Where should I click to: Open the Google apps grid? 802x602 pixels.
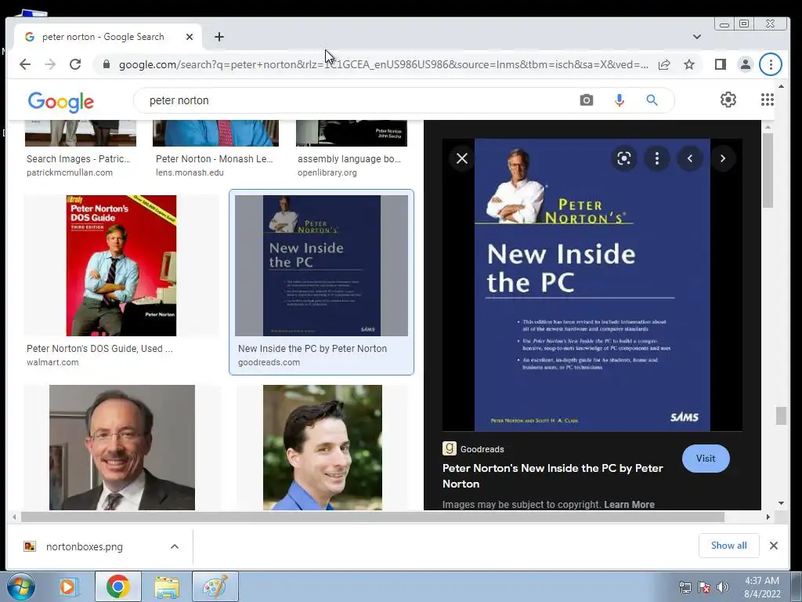click(767, 100)
